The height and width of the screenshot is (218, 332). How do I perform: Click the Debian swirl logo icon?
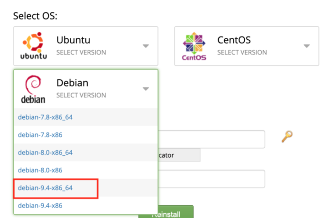33,89
